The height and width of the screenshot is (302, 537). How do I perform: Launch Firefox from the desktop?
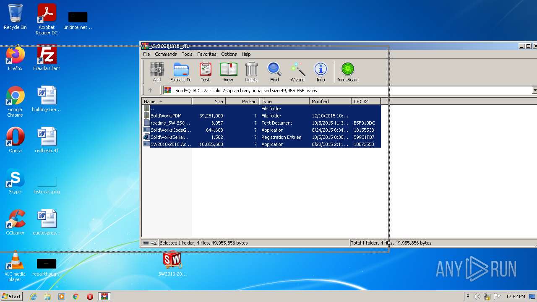pyautogui.click(x=15, y=58)
